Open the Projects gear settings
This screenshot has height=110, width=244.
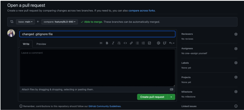pyautogui.click(x=236, y=77)
